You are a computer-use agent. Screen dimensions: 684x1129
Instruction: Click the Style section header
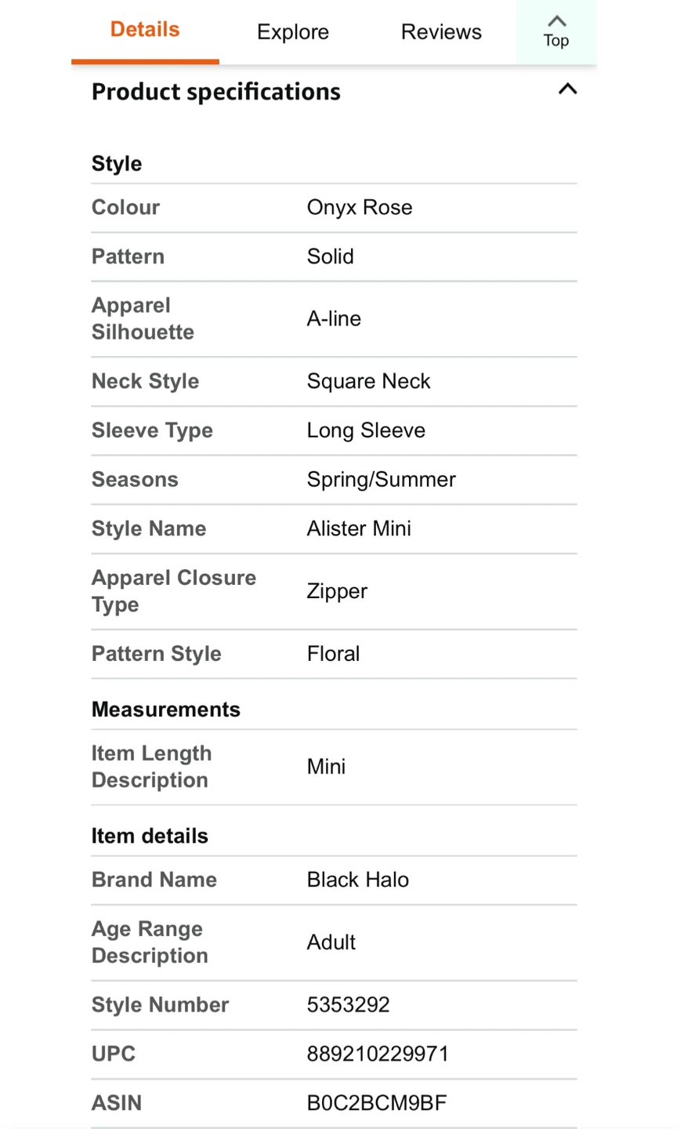coord(117,164)
